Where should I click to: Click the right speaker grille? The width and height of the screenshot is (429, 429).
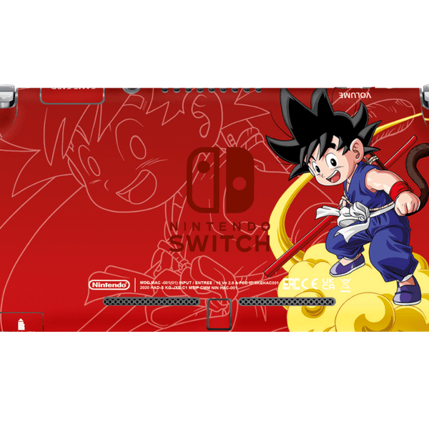(x=287, y=302)
